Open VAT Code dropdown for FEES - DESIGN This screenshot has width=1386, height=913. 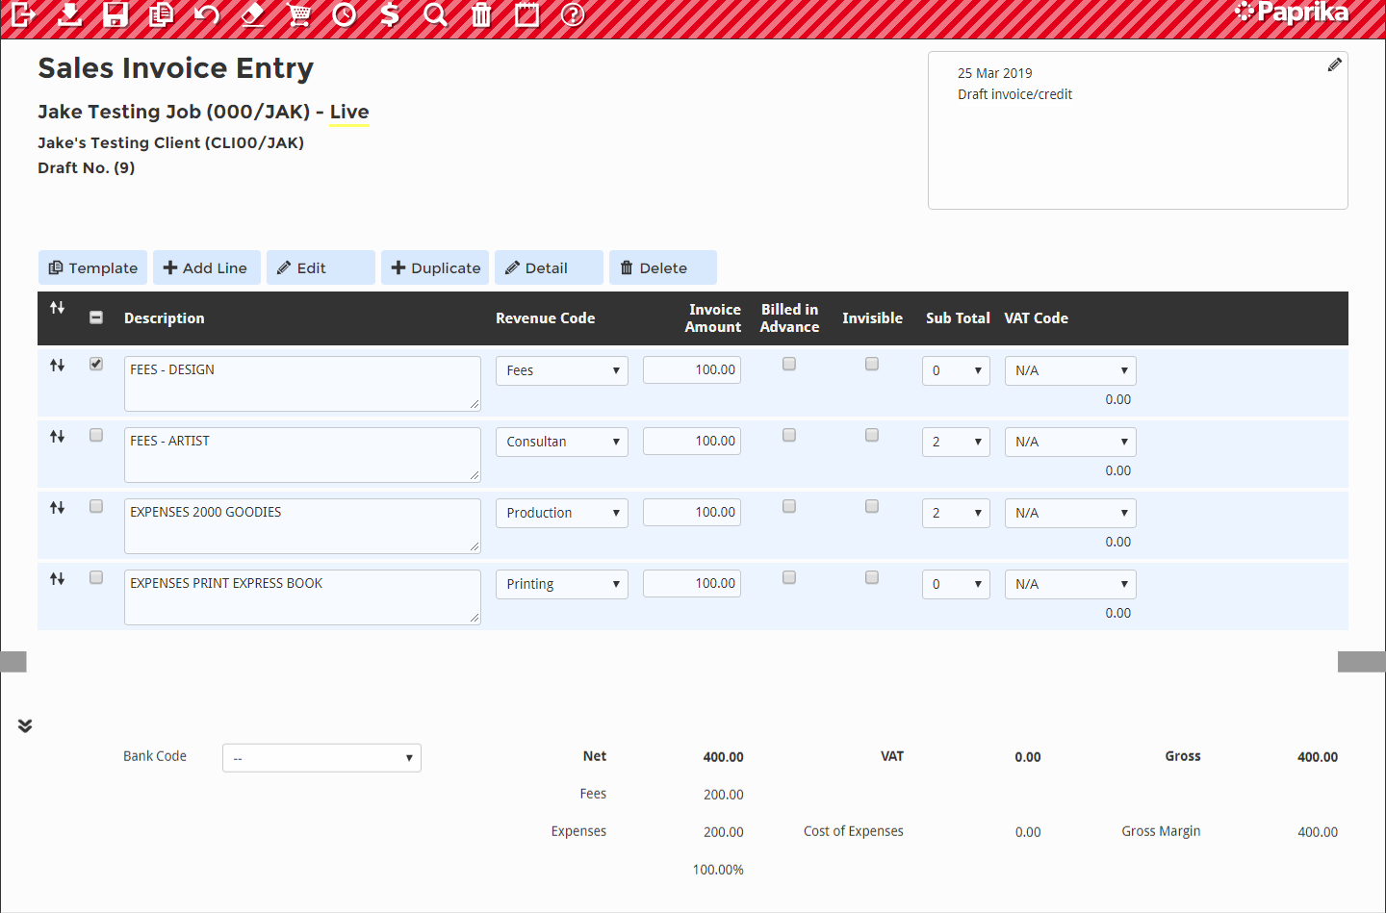click(1069, 370)
